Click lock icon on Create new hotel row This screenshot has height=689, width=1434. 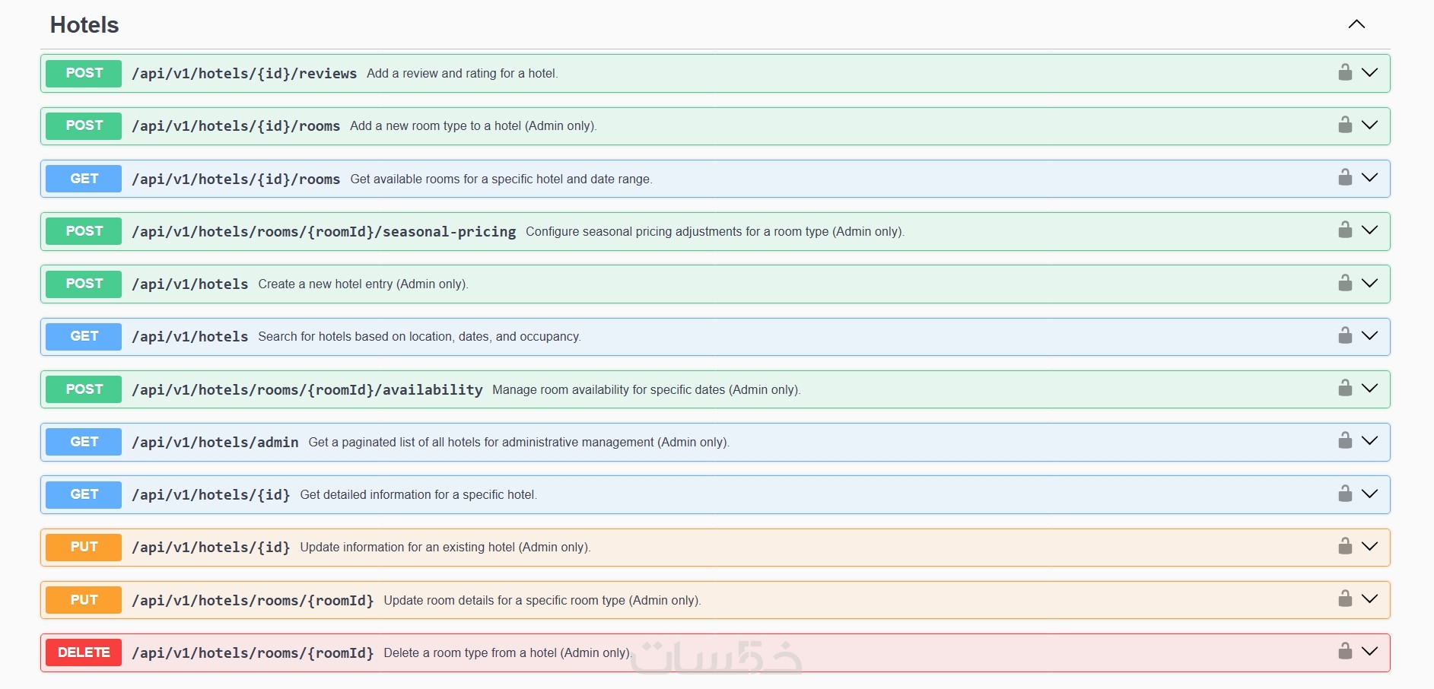click(1345, 283)
